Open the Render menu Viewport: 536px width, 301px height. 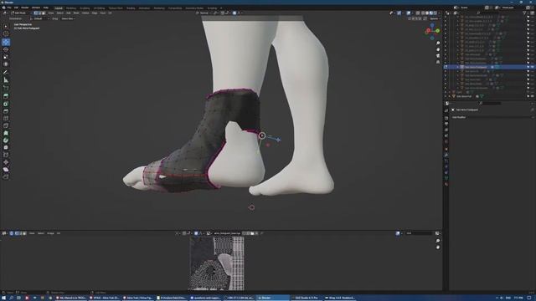coord(25,8)
